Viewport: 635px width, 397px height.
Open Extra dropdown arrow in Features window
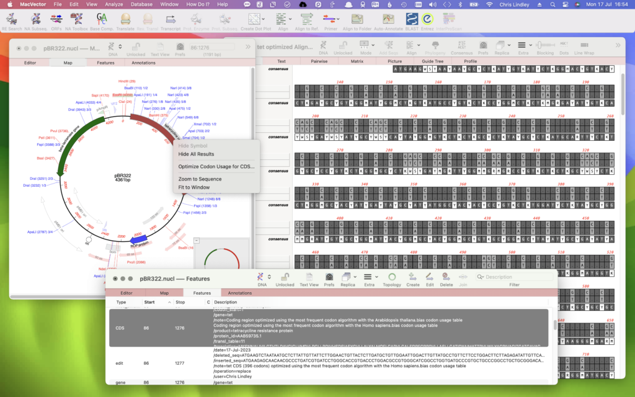[376, 277]
